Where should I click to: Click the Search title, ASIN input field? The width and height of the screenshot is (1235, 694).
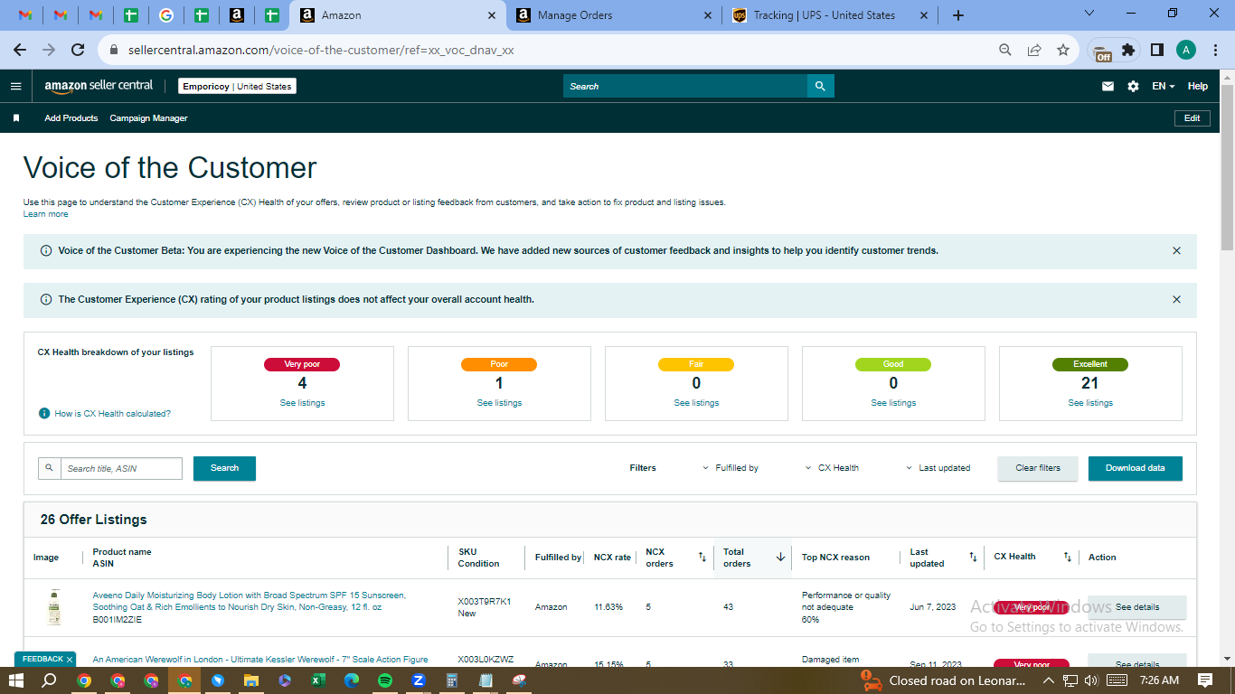click(x=121, y=468)
